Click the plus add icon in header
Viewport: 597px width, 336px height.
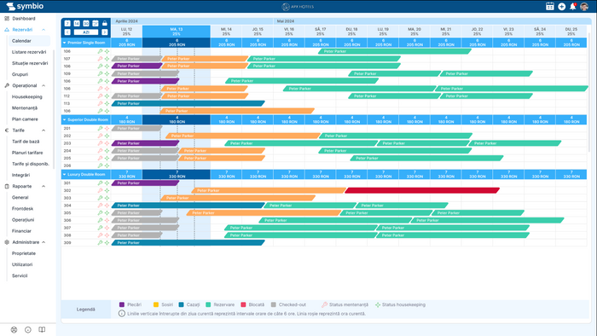[x=561, y=7]
